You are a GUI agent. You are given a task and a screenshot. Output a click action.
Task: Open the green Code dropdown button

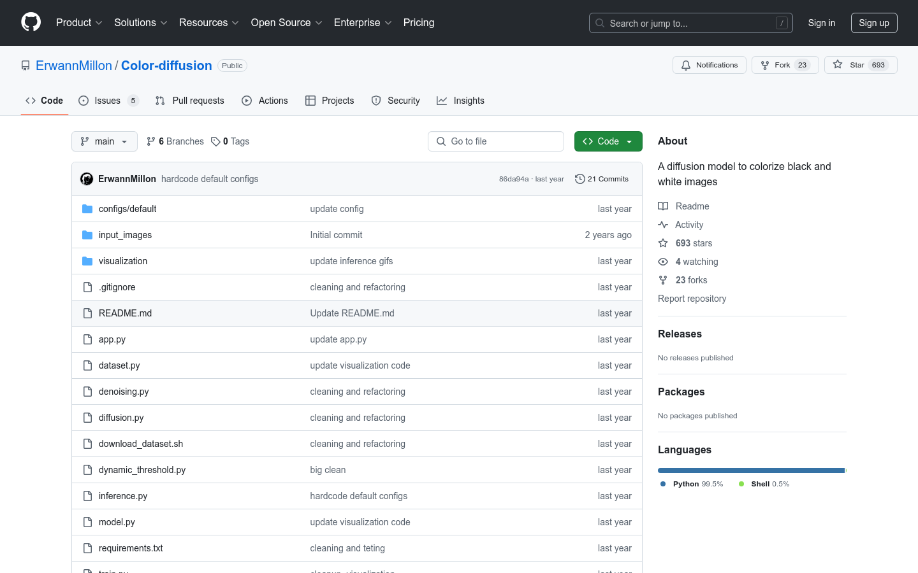pos(608,141)
